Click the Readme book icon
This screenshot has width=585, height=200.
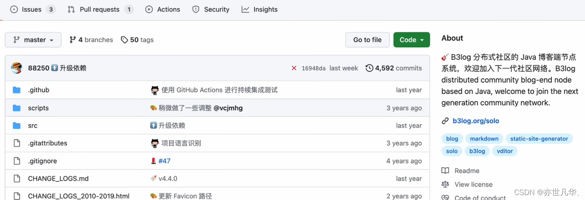coord(445,171)
